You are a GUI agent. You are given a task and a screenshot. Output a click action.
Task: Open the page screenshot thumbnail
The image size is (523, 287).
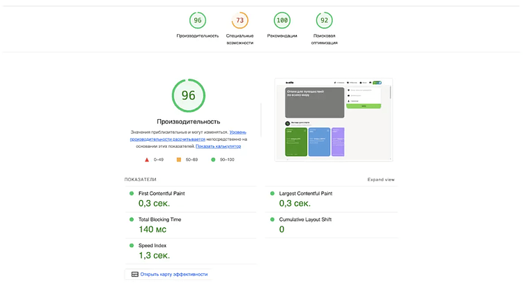tap(334, 120)
